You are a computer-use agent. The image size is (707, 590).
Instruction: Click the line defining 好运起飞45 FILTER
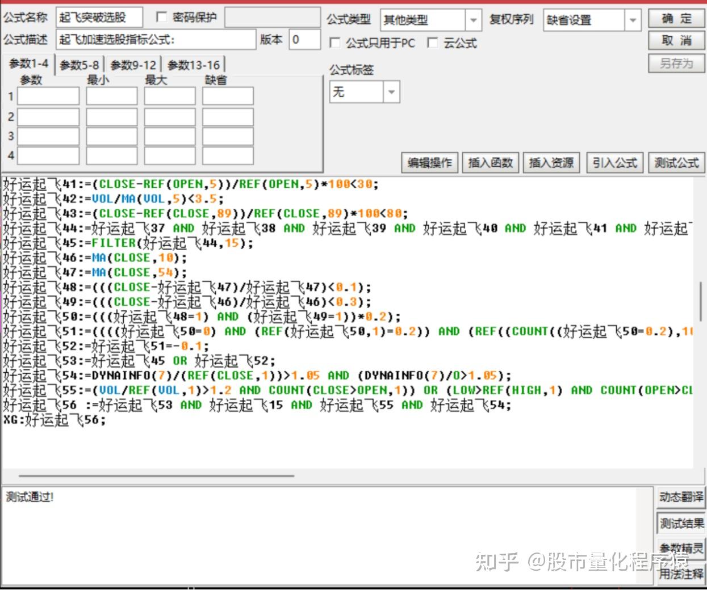click(x=128, y=243)
